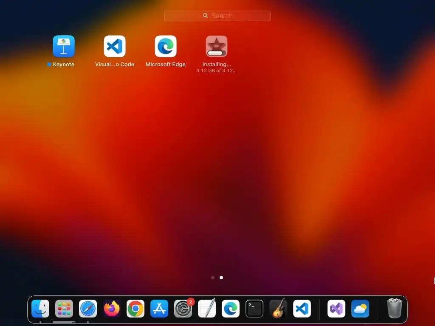Viewport: 435px width, 326px height.
Task: Open purple Visual Studio in Dock
Action: coord(336,309)
